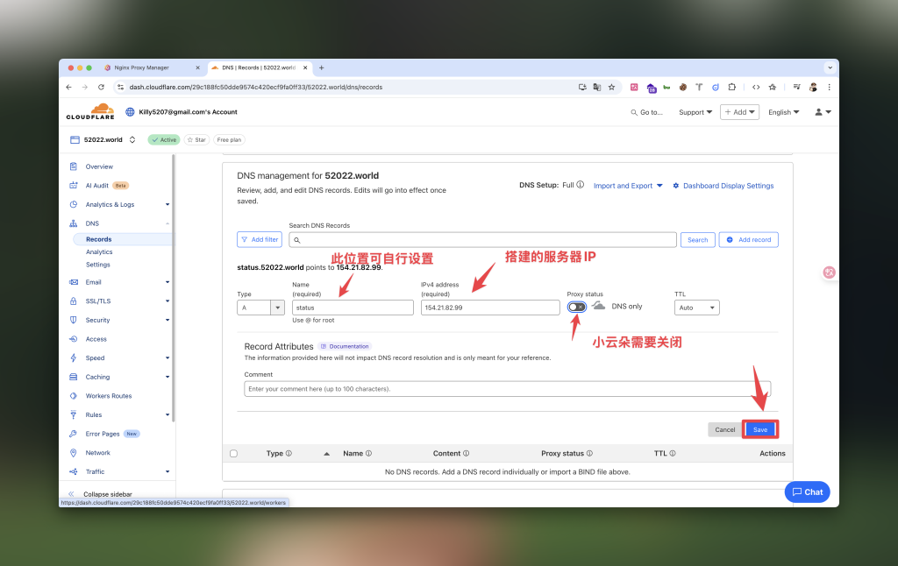Open Chrome three-dot menu
Viewport: 898px width, 566px height.
point(829,87)
